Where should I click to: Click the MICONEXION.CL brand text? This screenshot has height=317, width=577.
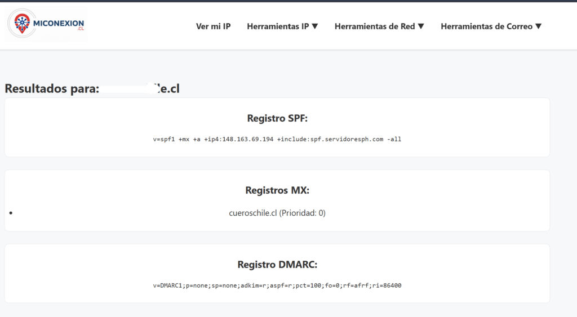tap(59, 24)
